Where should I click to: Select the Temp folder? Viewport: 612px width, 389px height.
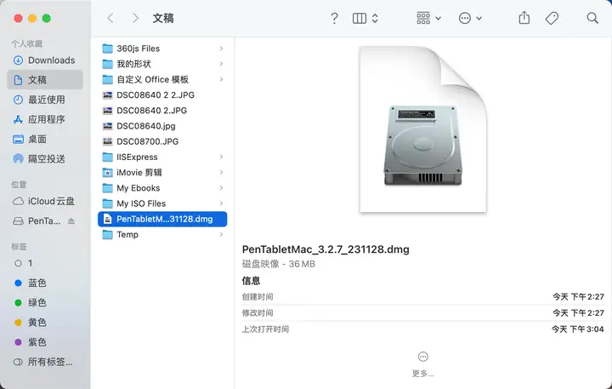pyautogui.click(x=162, y=235)
